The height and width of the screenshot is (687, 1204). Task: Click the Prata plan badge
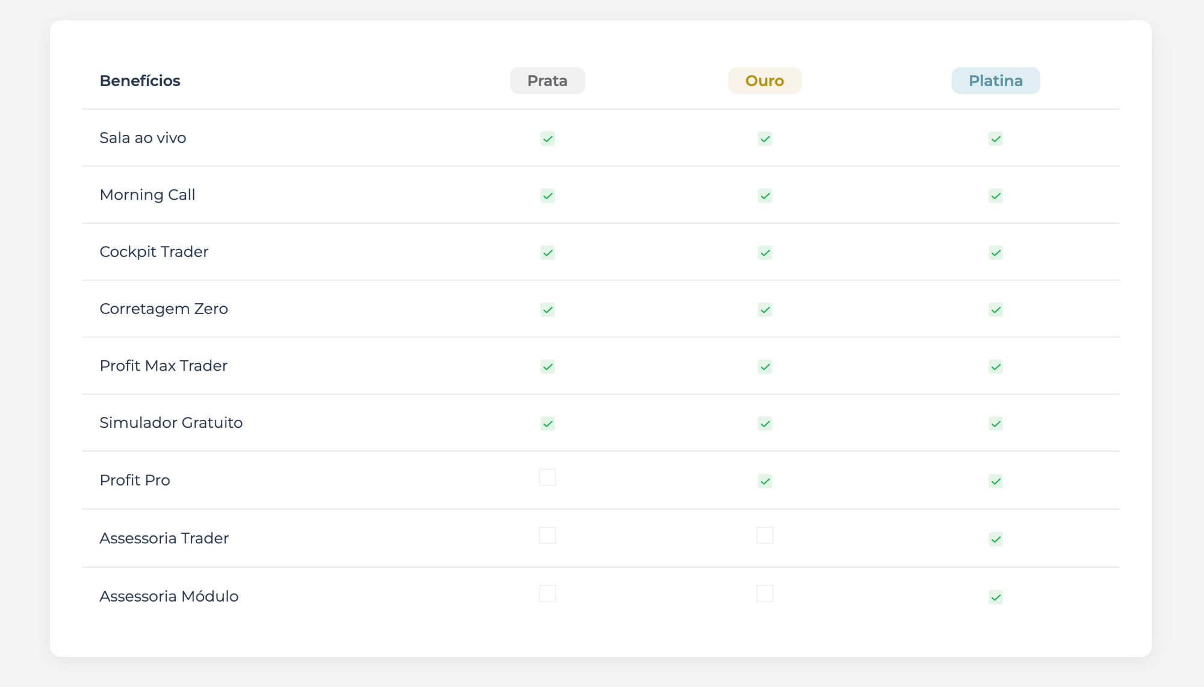pyautogui.click(x=547, y=81)
